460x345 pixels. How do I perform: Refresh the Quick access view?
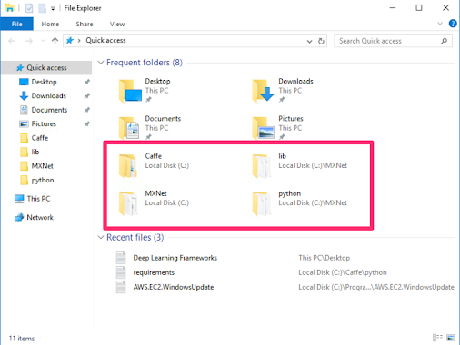click(321, 41)
